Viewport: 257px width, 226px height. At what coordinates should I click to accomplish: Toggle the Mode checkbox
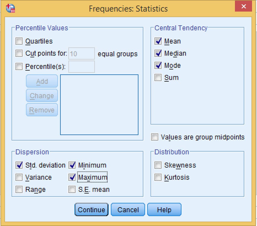[158, 65]
